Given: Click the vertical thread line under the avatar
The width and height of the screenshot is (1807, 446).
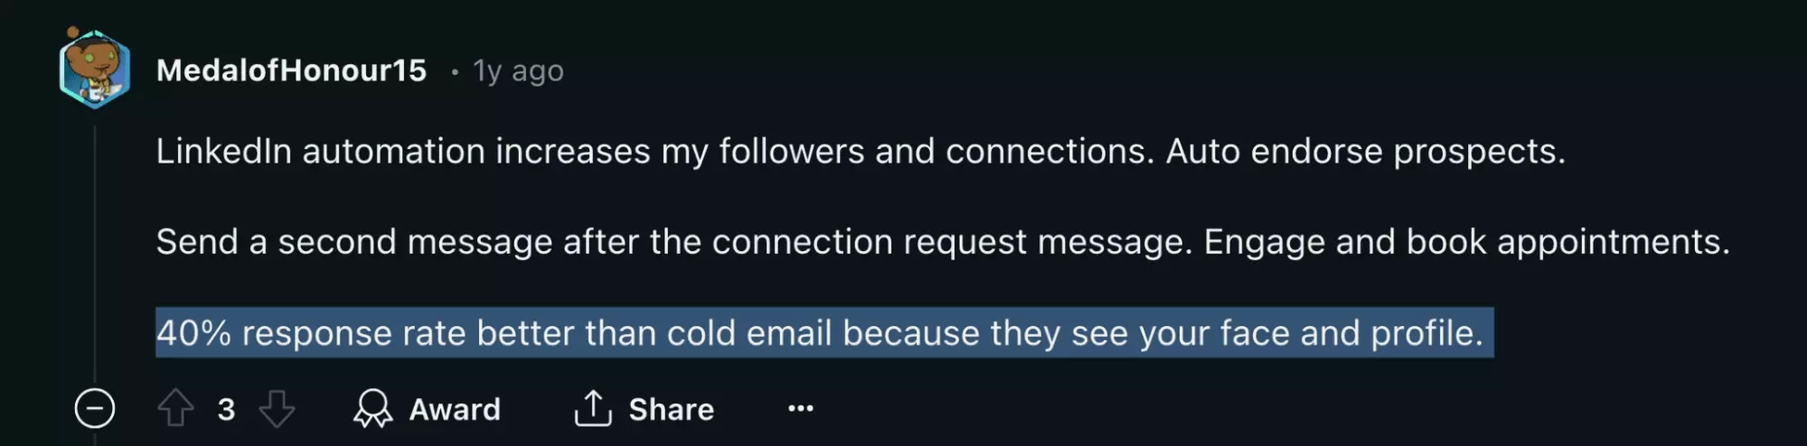Looking at the screenshot, I should (95, 253).
